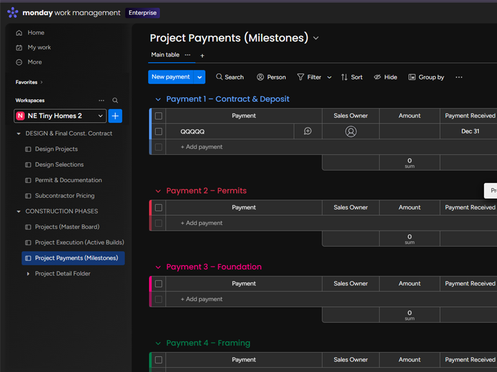The image size is (497, 372).
Task: Click the monday.com logo icon
Action: pyautogui.click(x=12, y=12)
